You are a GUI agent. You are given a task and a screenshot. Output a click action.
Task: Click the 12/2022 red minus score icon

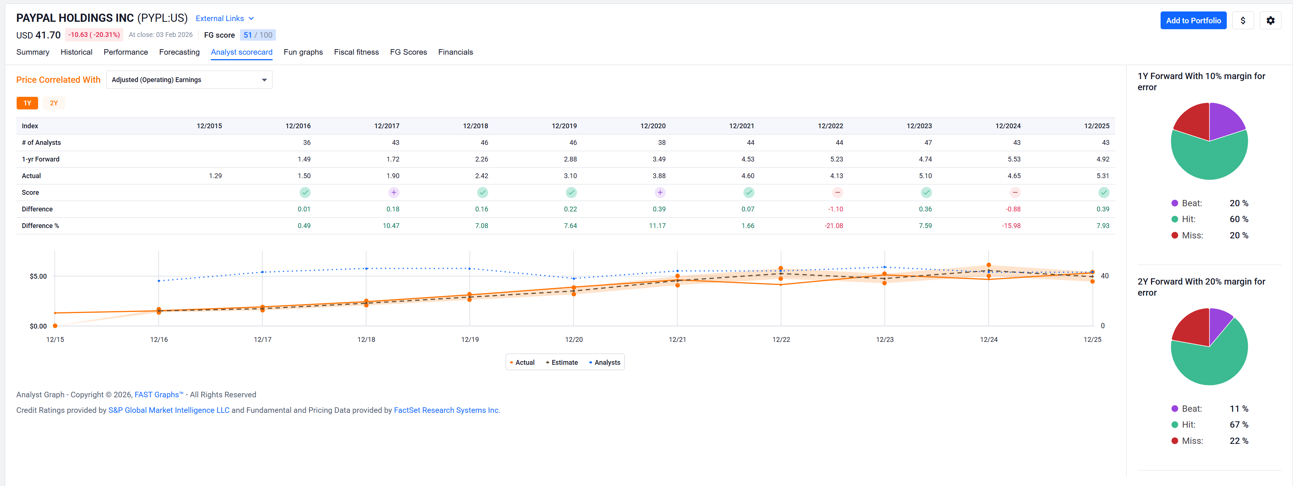click(x=837, y=193)
